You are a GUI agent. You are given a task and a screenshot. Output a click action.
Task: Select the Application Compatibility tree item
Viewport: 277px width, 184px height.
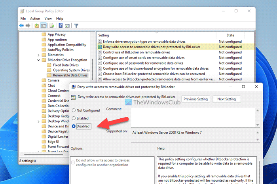tap(67, 45)
